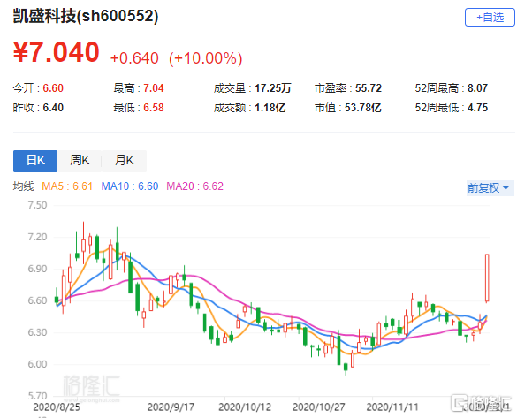The image size is (517, 418).
Task: Click stock title 凯盛科技(sh600552)
Action: coord(86,16)
